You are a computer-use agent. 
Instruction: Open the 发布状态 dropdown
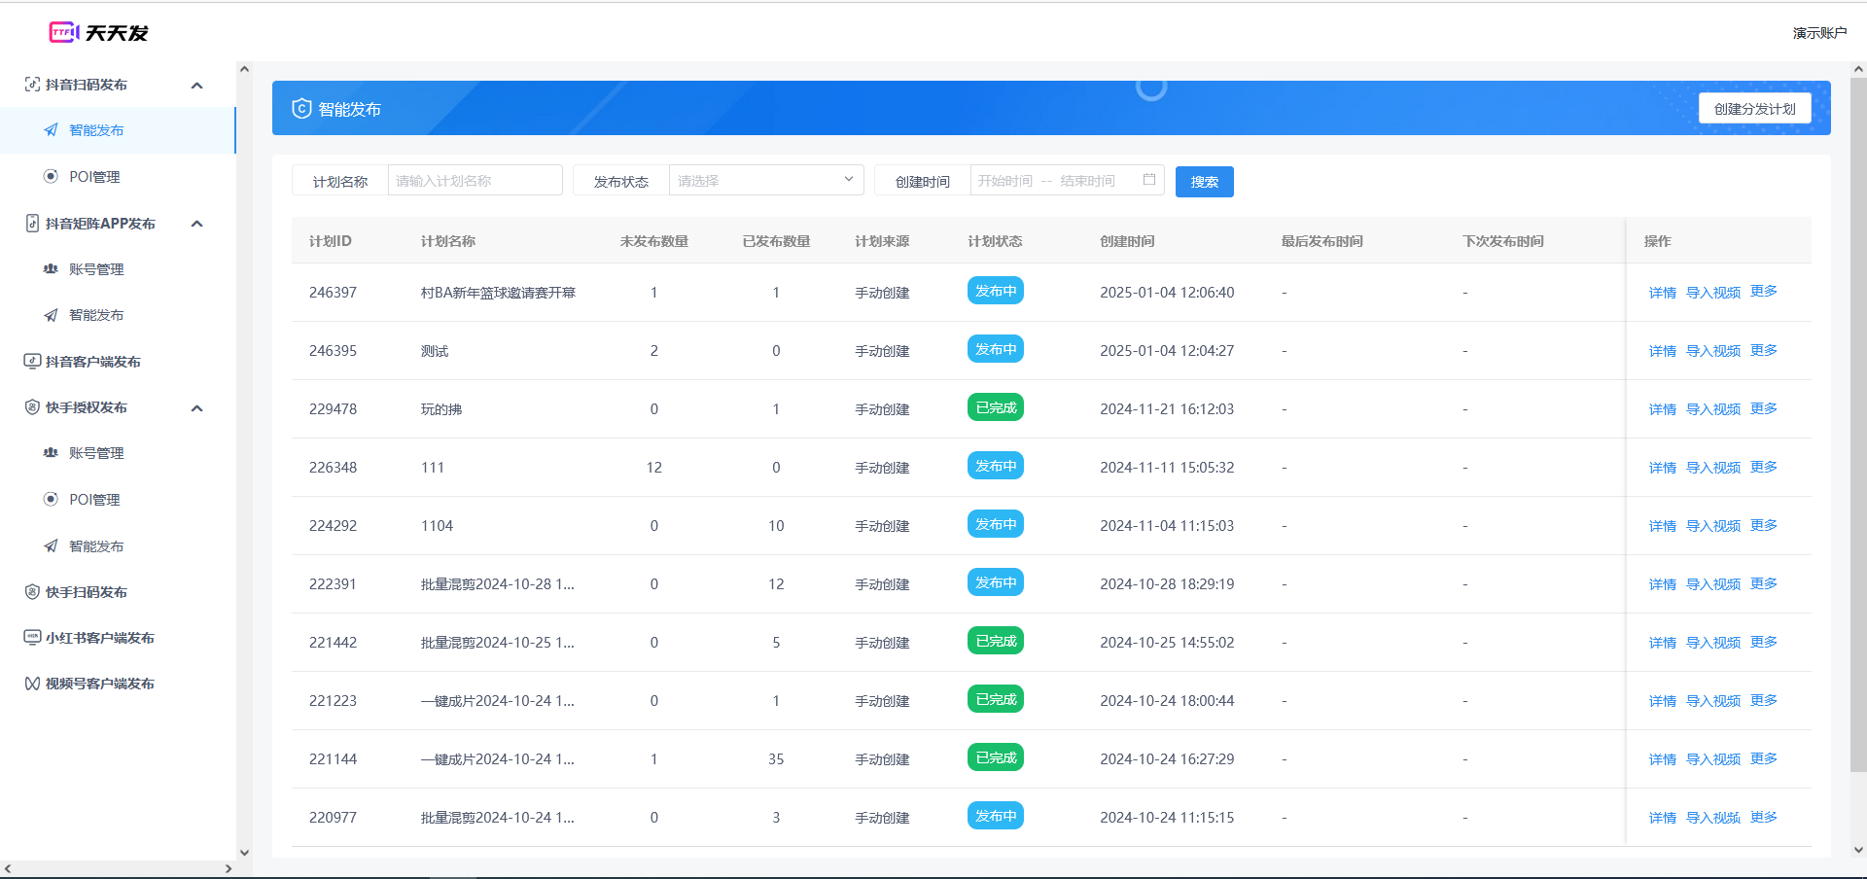(765, 181)
